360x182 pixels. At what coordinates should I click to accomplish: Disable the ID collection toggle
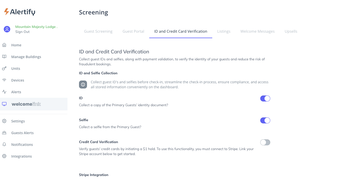(265, 98)
